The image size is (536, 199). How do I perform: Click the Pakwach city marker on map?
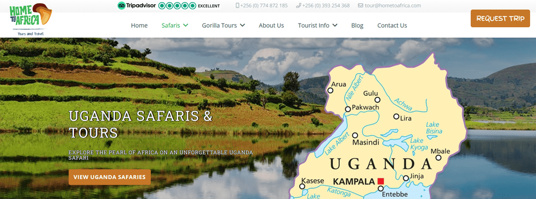point(348,109)
